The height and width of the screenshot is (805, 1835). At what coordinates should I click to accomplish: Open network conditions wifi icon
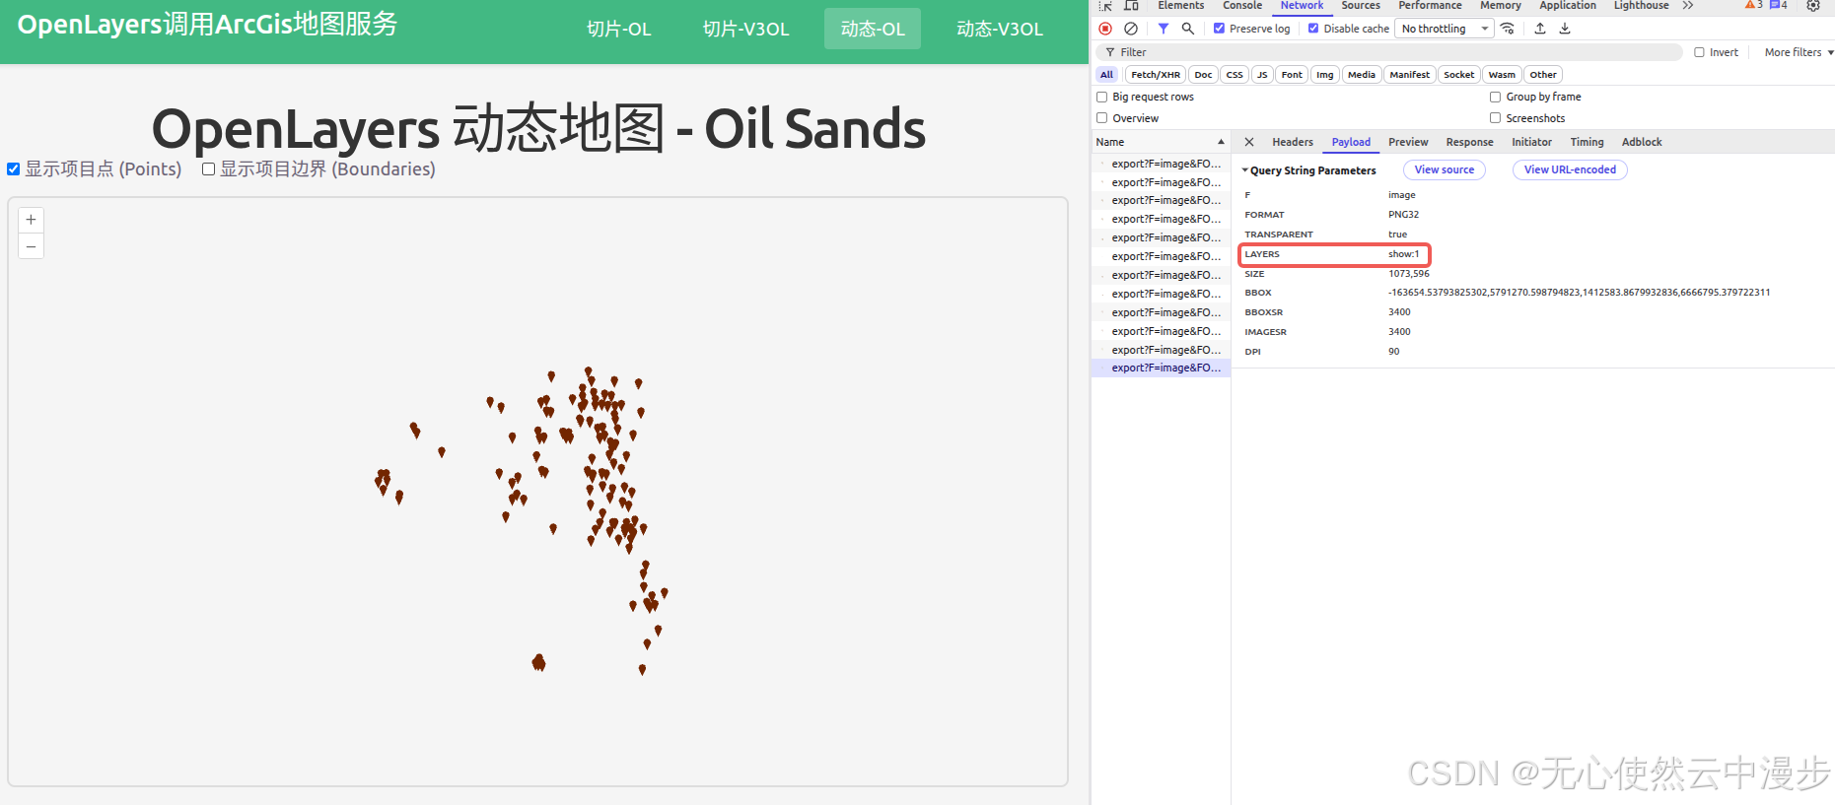point(1508,29)
